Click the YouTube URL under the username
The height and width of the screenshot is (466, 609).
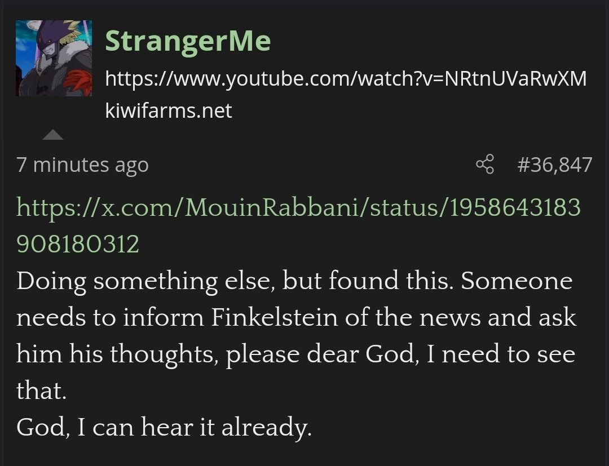(346, 79)
